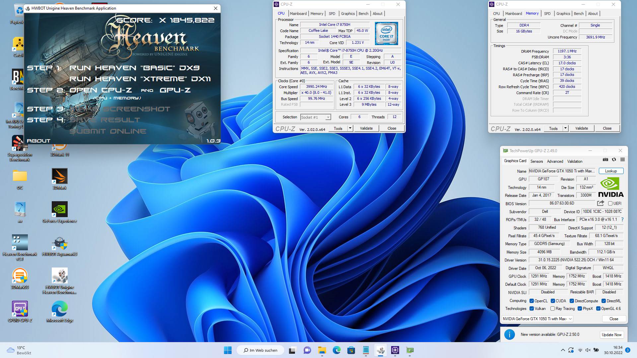Viewport: 637px width, 358px height.
Task: Toggle the PhysX checkbox
Action: pyautogui.click(x=580, y=309)
